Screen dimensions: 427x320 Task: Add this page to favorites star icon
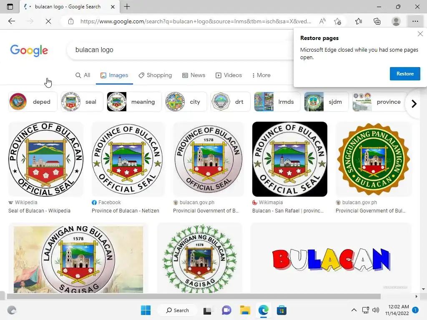(x=337, y=21)
